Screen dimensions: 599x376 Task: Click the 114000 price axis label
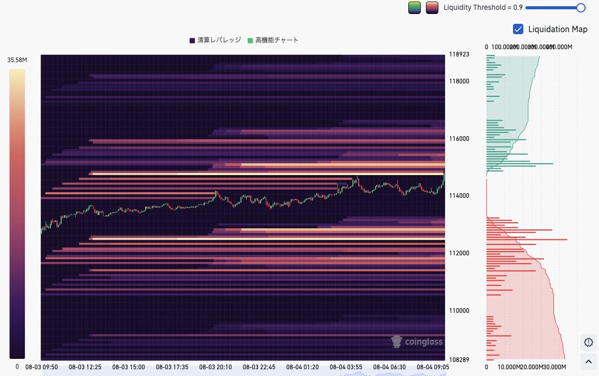459,195
